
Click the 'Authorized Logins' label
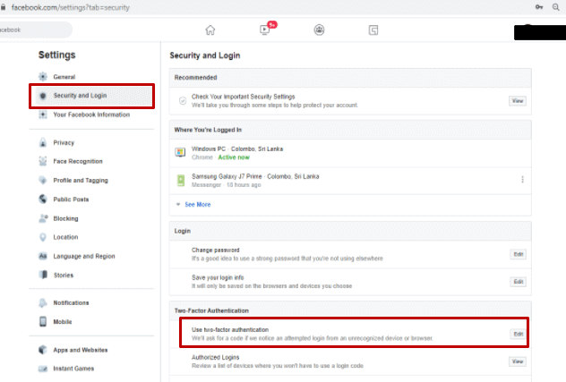click(x=216, y=357)
